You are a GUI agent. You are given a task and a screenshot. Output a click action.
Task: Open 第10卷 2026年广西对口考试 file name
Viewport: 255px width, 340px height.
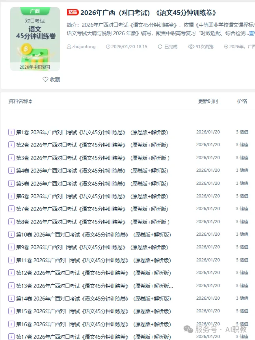(x=93, y=235)
